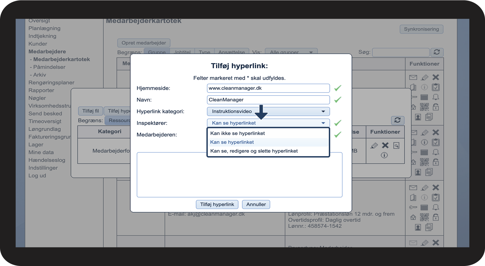Click the Synkronisering button
Viewport: 485px width, 266px height.
click(x=421, y=29)
